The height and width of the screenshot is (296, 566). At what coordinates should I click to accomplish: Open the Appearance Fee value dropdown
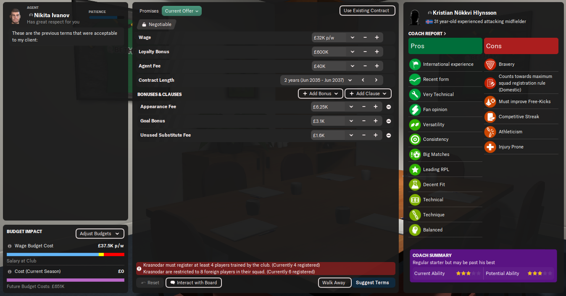coord(351,107)
